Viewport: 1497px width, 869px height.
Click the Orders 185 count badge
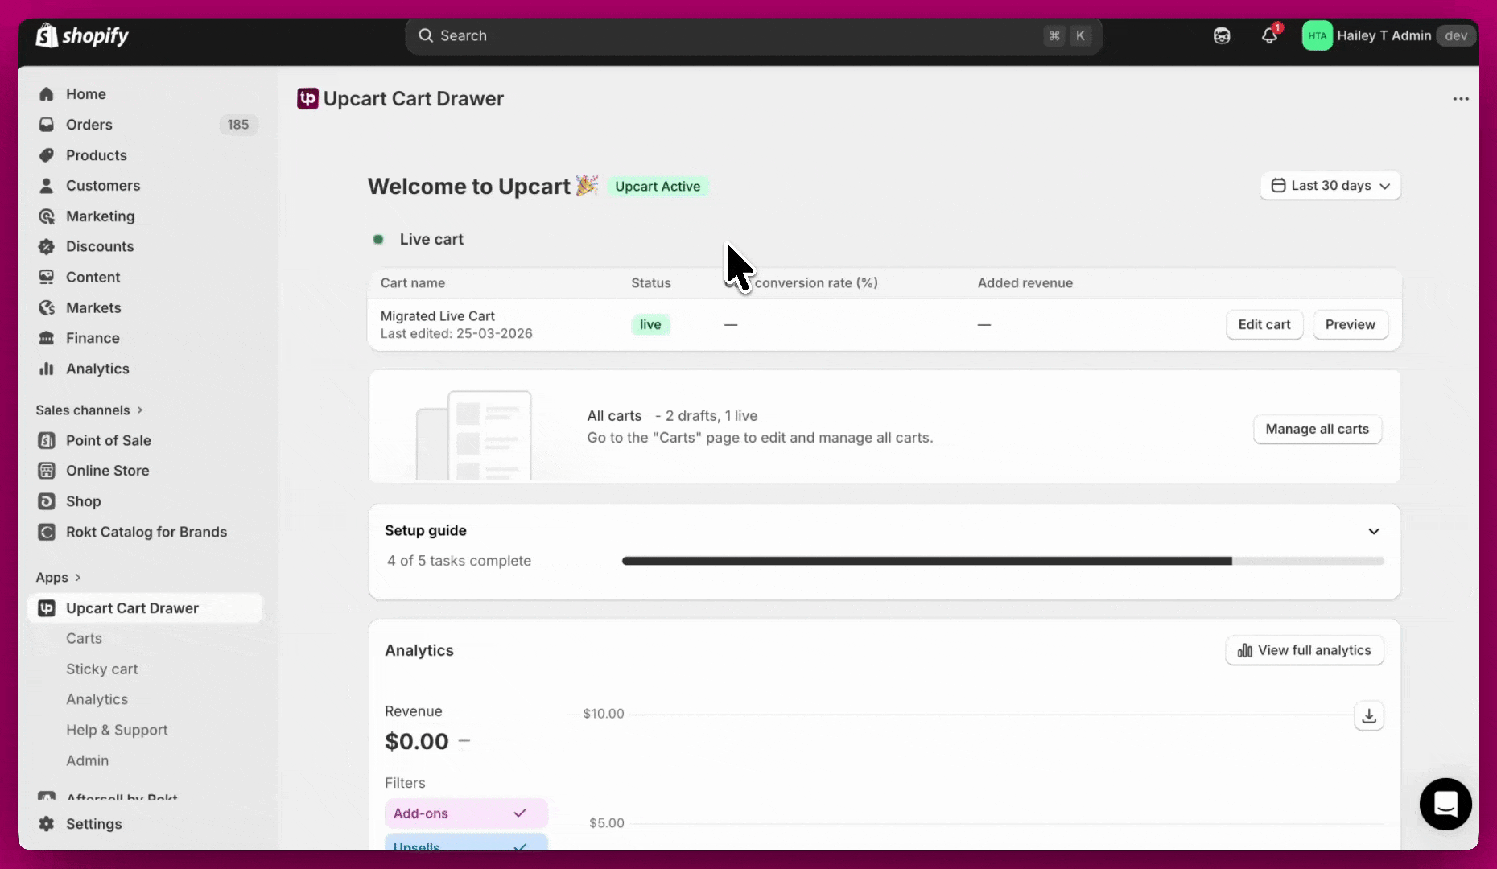pyautogui.click(x=237, y=125)
